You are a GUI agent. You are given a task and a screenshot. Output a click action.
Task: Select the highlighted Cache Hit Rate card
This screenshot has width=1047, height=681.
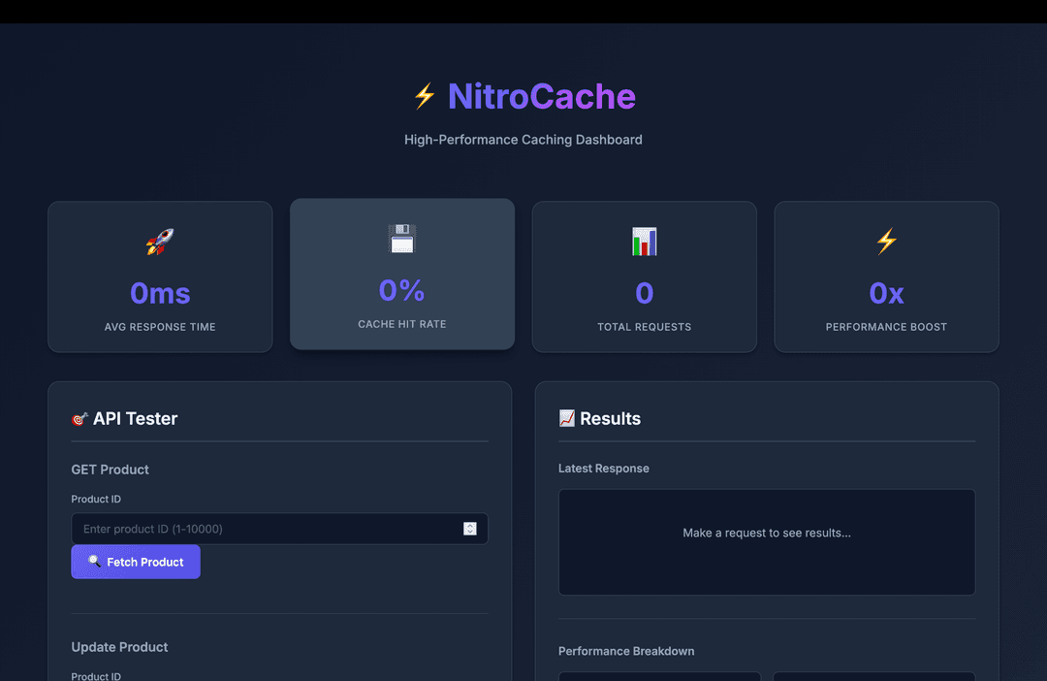(401, 275)
